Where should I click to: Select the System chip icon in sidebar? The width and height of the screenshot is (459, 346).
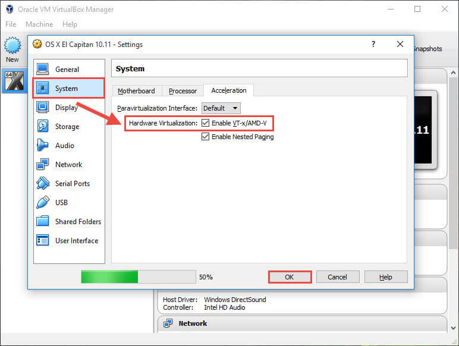[x=43, y=88]
